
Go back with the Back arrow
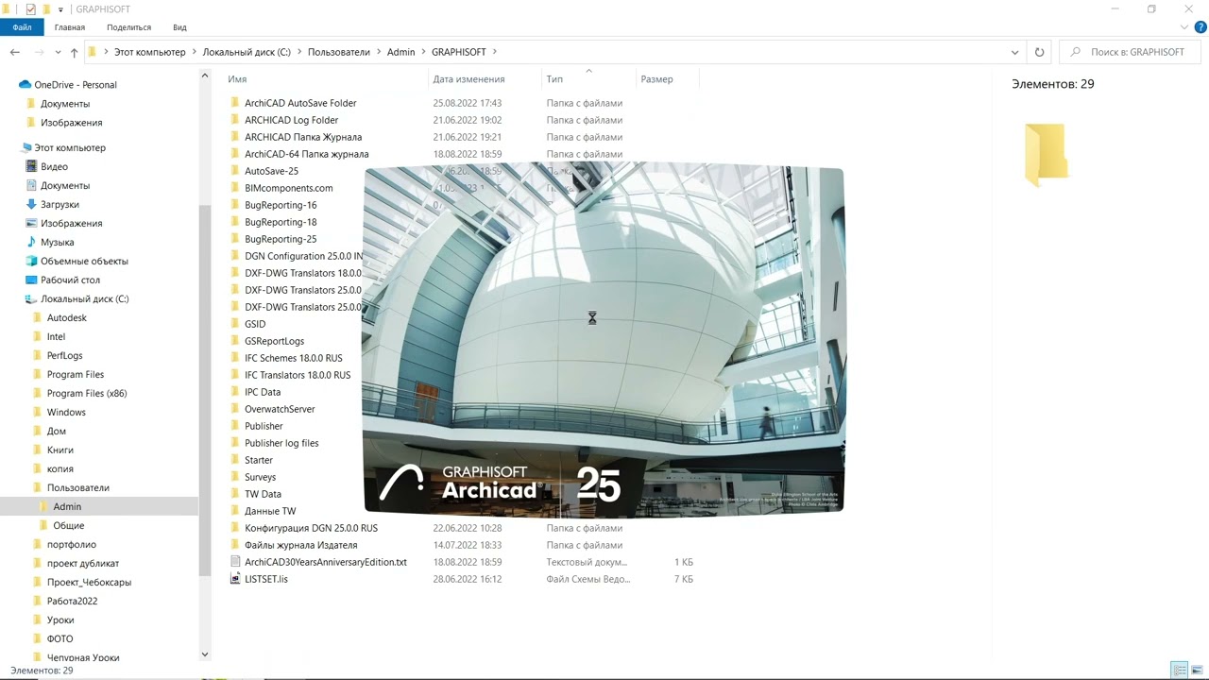tap(15, 52)
